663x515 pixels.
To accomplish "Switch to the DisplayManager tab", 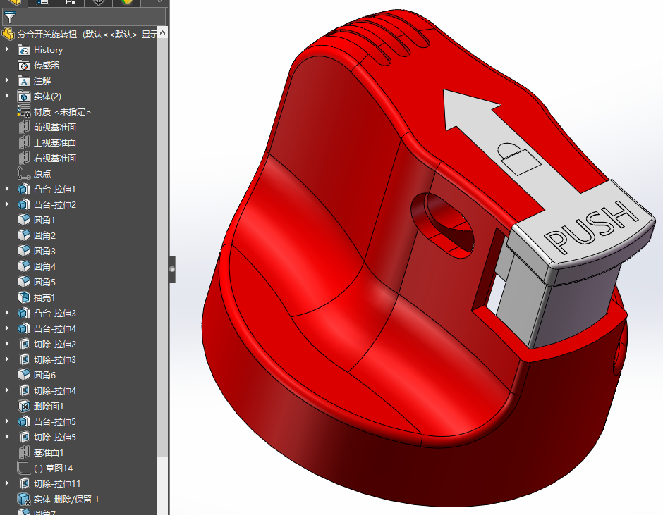I will click(127, 2).
